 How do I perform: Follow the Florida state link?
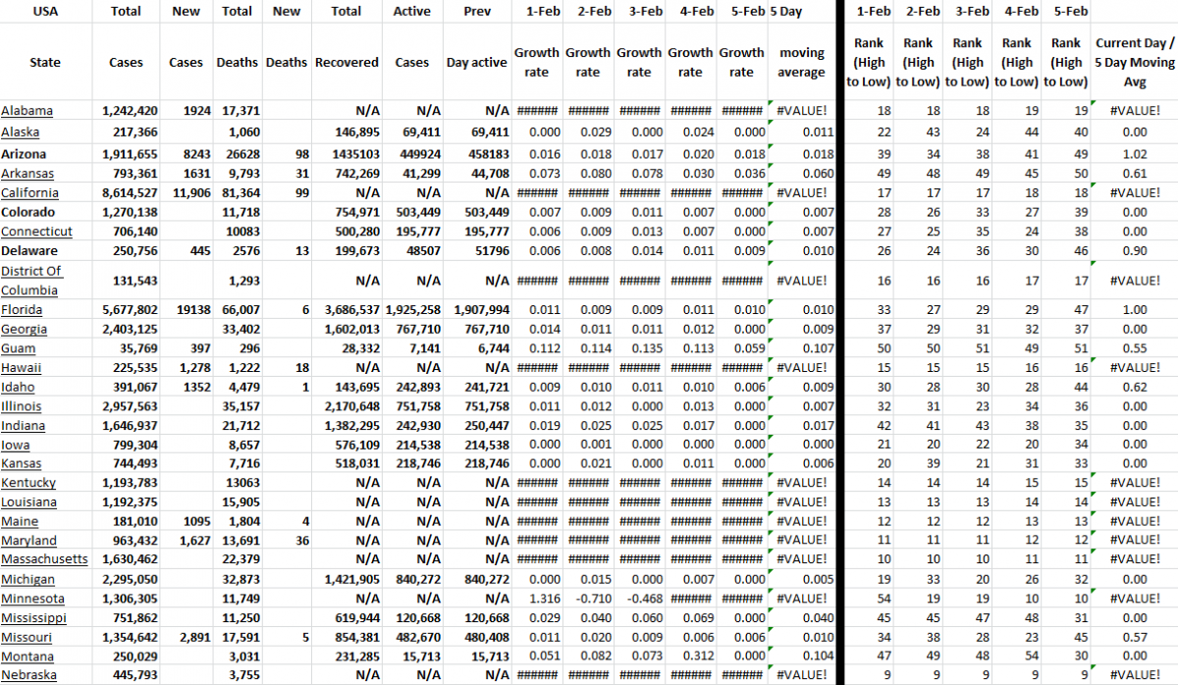[x=23, y=310]
